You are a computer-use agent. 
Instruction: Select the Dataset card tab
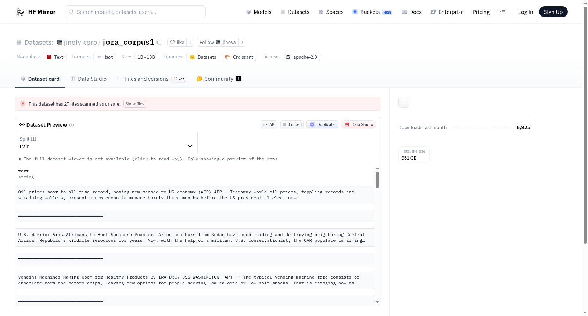[40, 79]
